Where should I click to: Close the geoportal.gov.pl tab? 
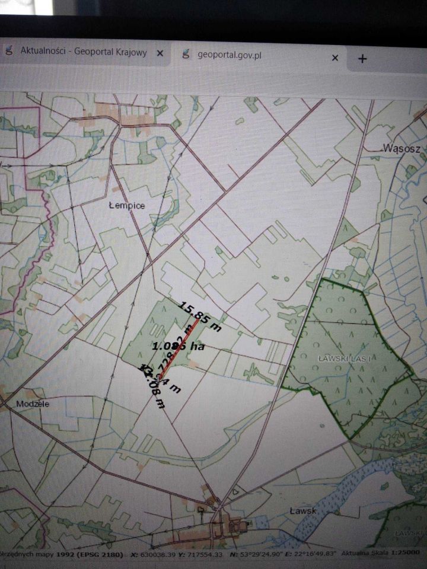pos(335,57)
